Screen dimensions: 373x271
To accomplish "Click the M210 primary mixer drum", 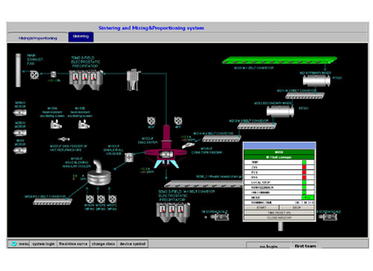I will 316,80.
